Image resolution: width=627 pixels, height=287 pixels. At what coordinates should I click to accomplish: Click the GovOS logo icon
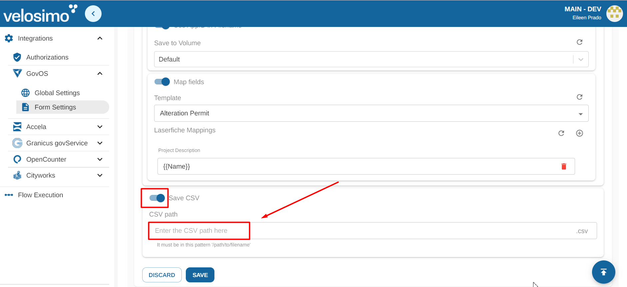coord(17,73)
